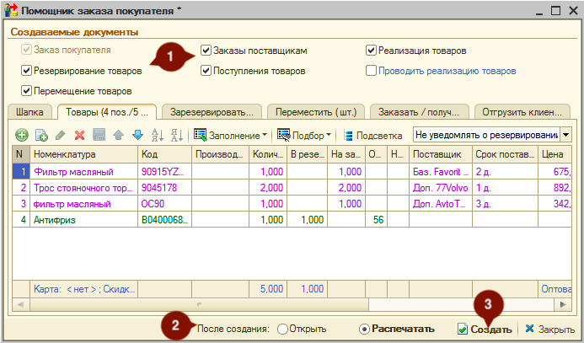Click code cell 9045178
The image size is (584, 343).
(164, 188)
